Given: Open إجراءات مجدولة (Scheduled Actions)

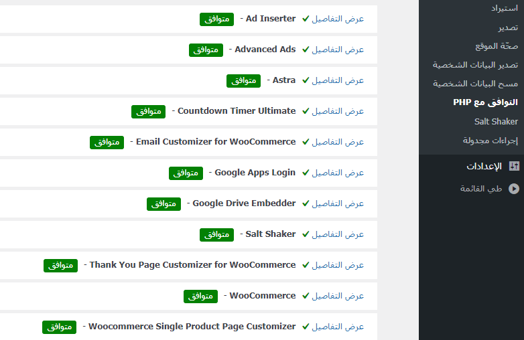Looking at the screenshot, I should [490, 141].
